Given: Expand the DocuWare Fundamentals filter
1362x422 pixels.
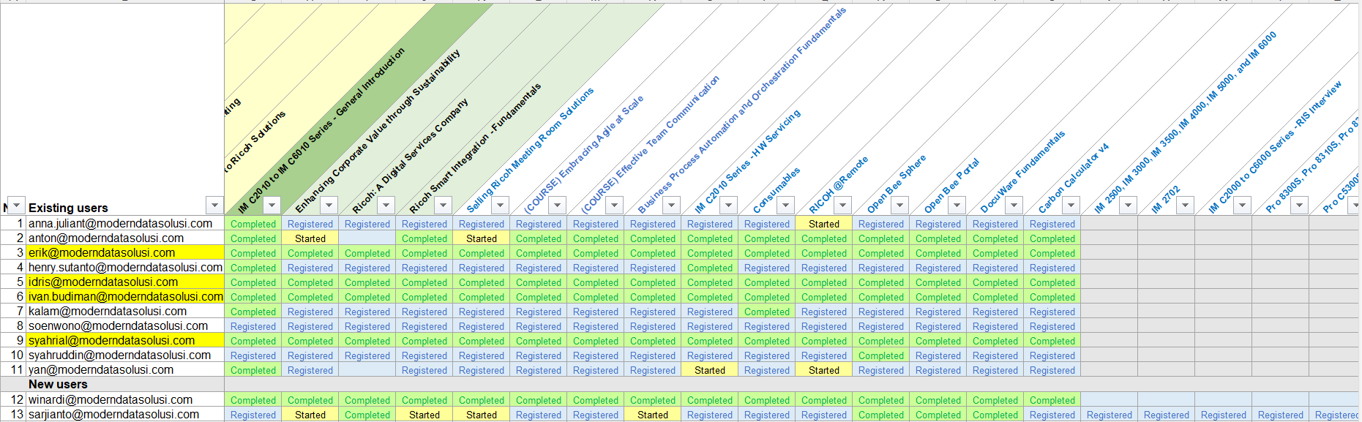Looking at the screenshot, I should point(1014,206).
